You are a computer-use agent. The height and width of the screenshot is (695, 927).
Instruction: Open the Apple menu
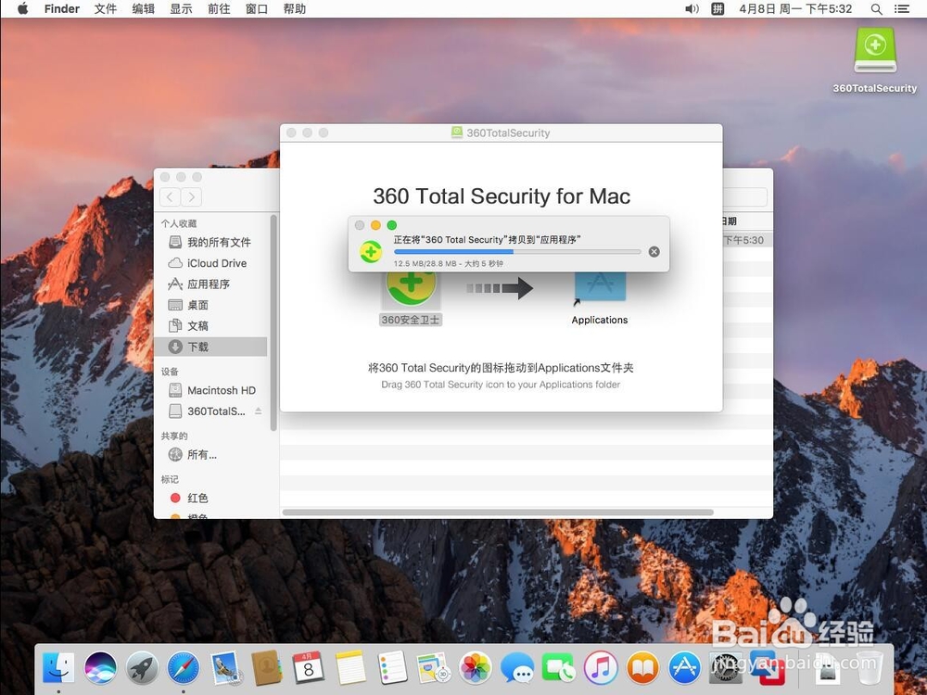point(22,9)
